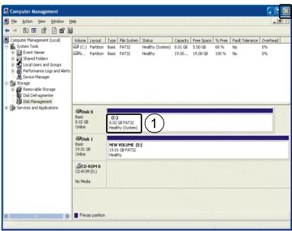This screenshot has width=292, height=231.
Task: Click the Storage icon in tree
Action: 12,83
